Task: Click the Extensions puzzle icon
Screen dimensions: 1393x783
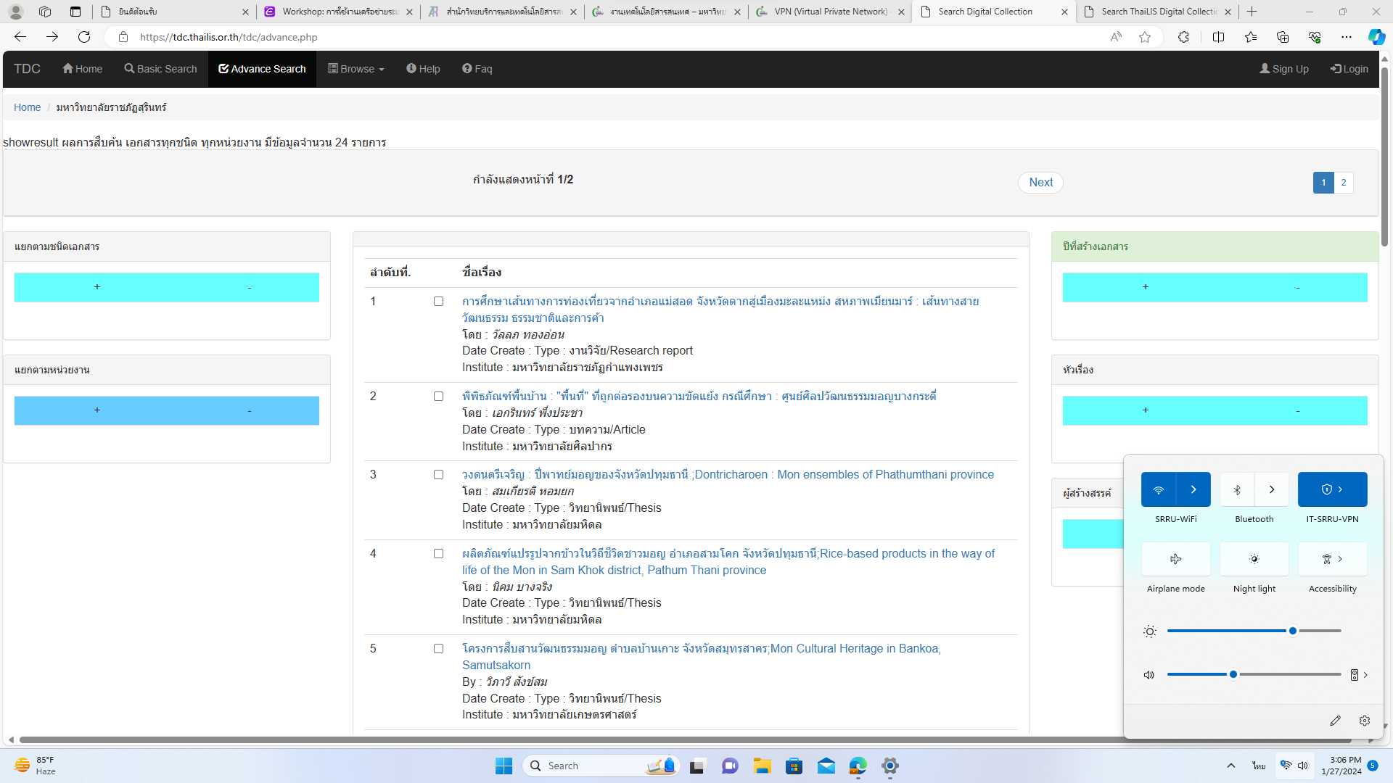Action: (x=1183, y=37)
